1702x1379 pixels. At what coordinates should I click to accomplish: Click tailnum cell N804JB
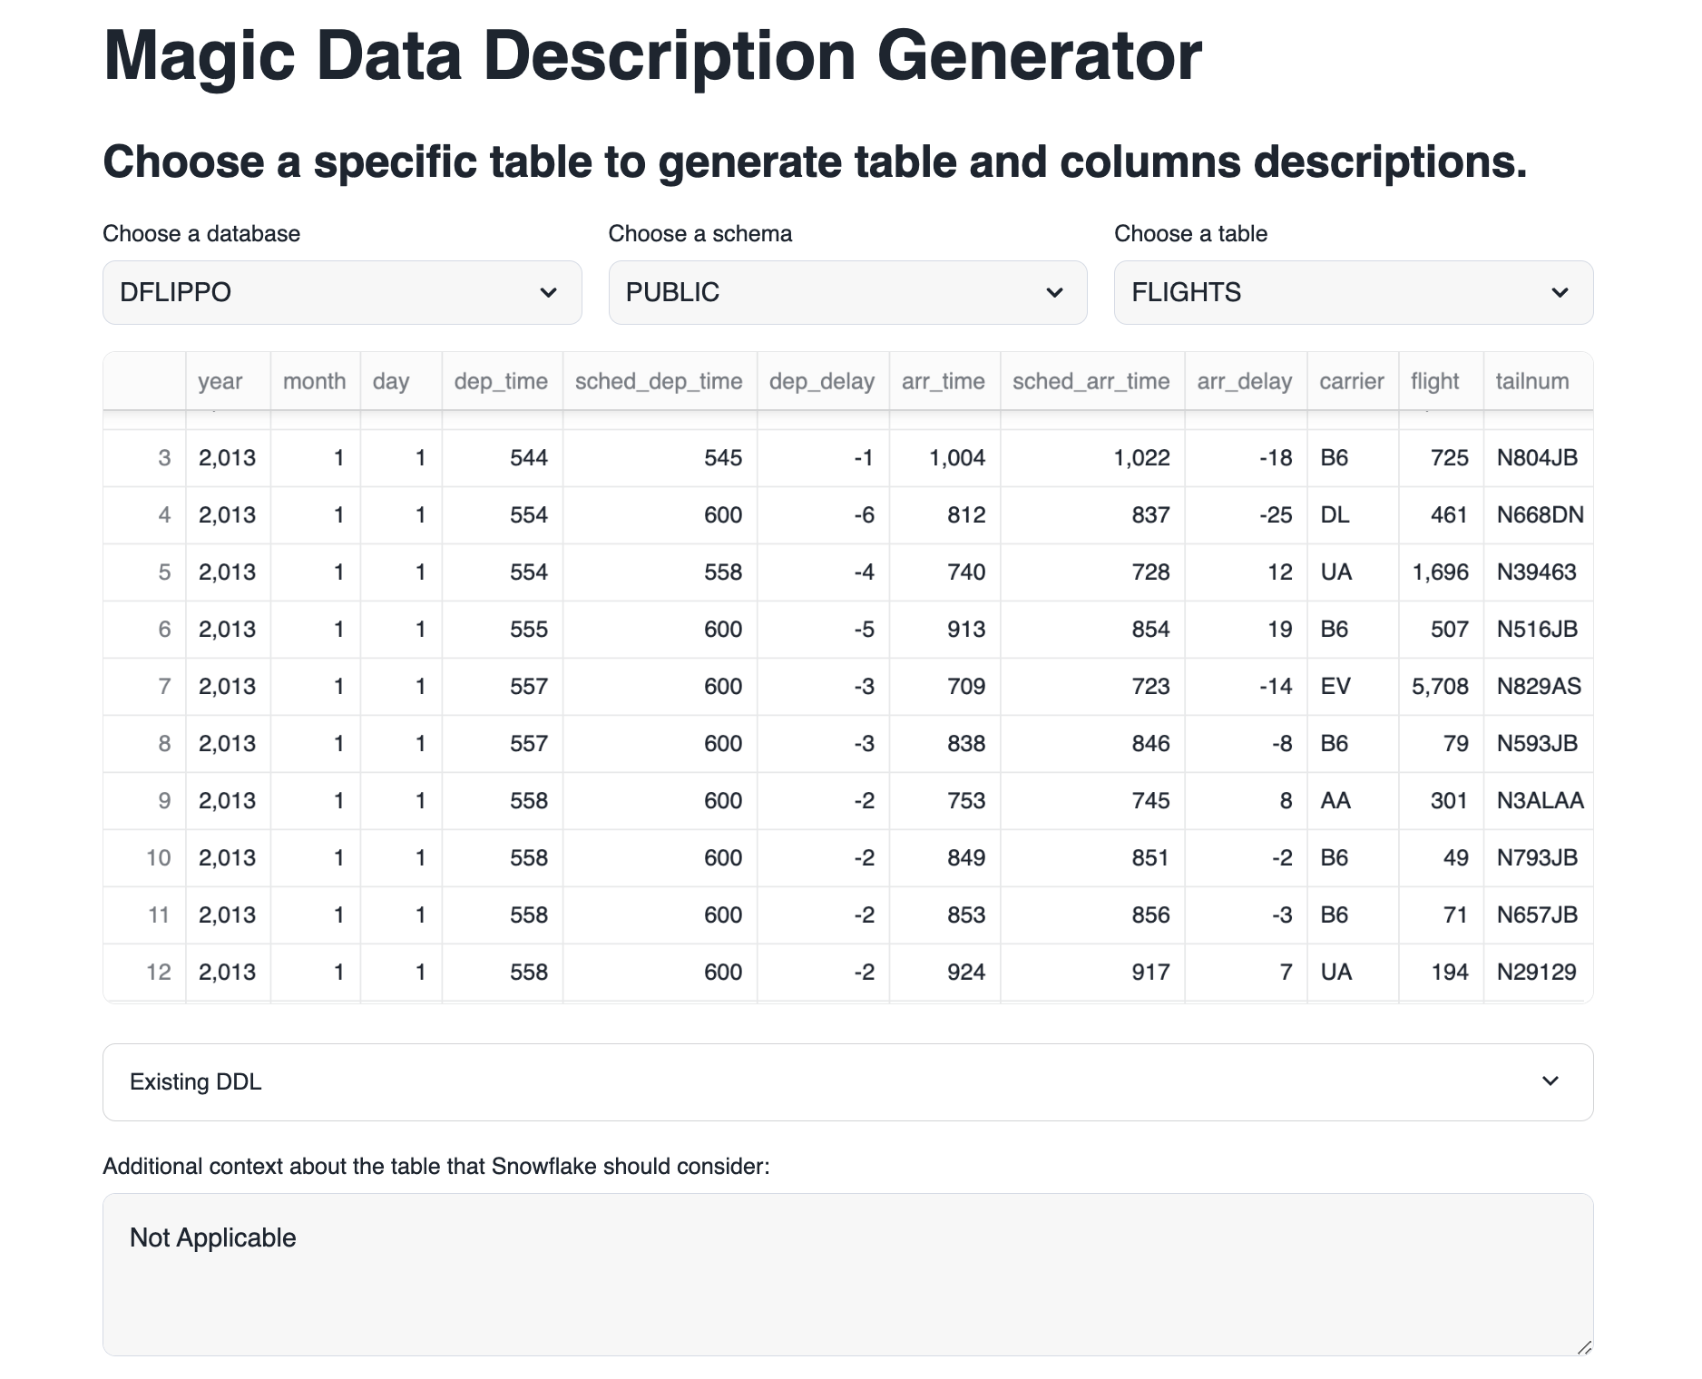(x=1538, y=457)
